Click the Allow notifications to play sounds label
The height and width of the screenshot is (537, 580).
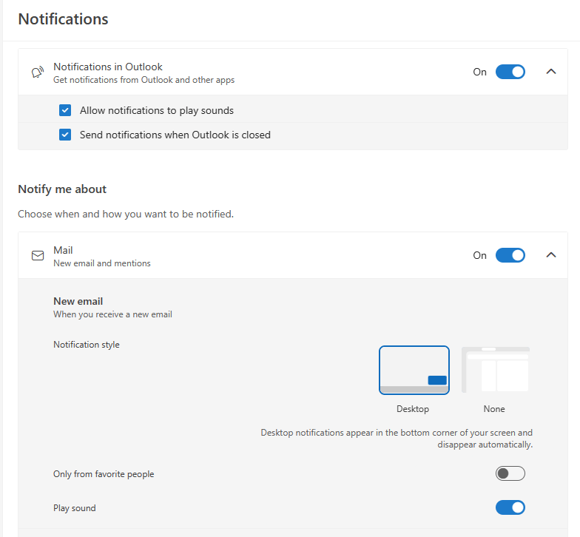(x=157, y=111)
